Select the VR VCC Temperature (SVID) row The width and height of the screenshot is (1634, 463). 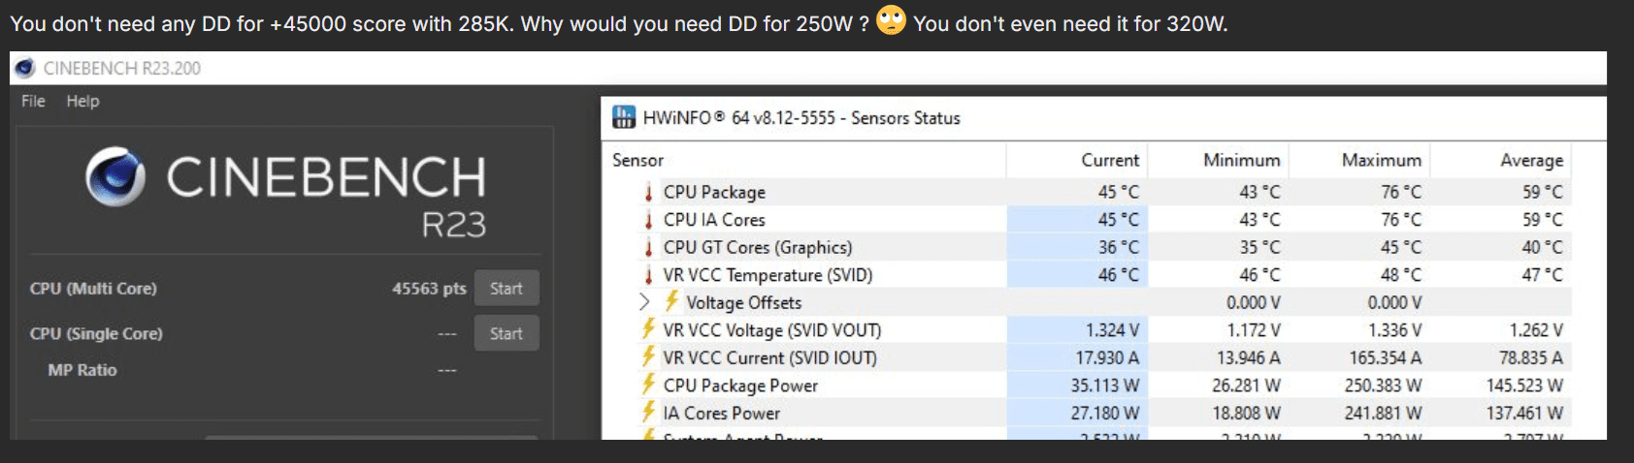coord(768,275)
